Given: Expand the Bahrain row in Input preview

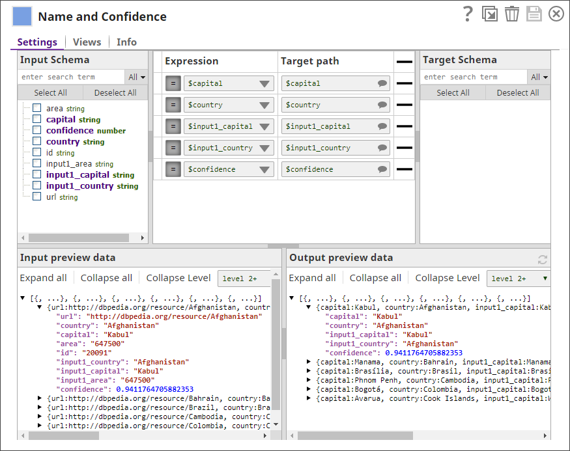Looking at the screenshot, I should click(x=40, y=398).
